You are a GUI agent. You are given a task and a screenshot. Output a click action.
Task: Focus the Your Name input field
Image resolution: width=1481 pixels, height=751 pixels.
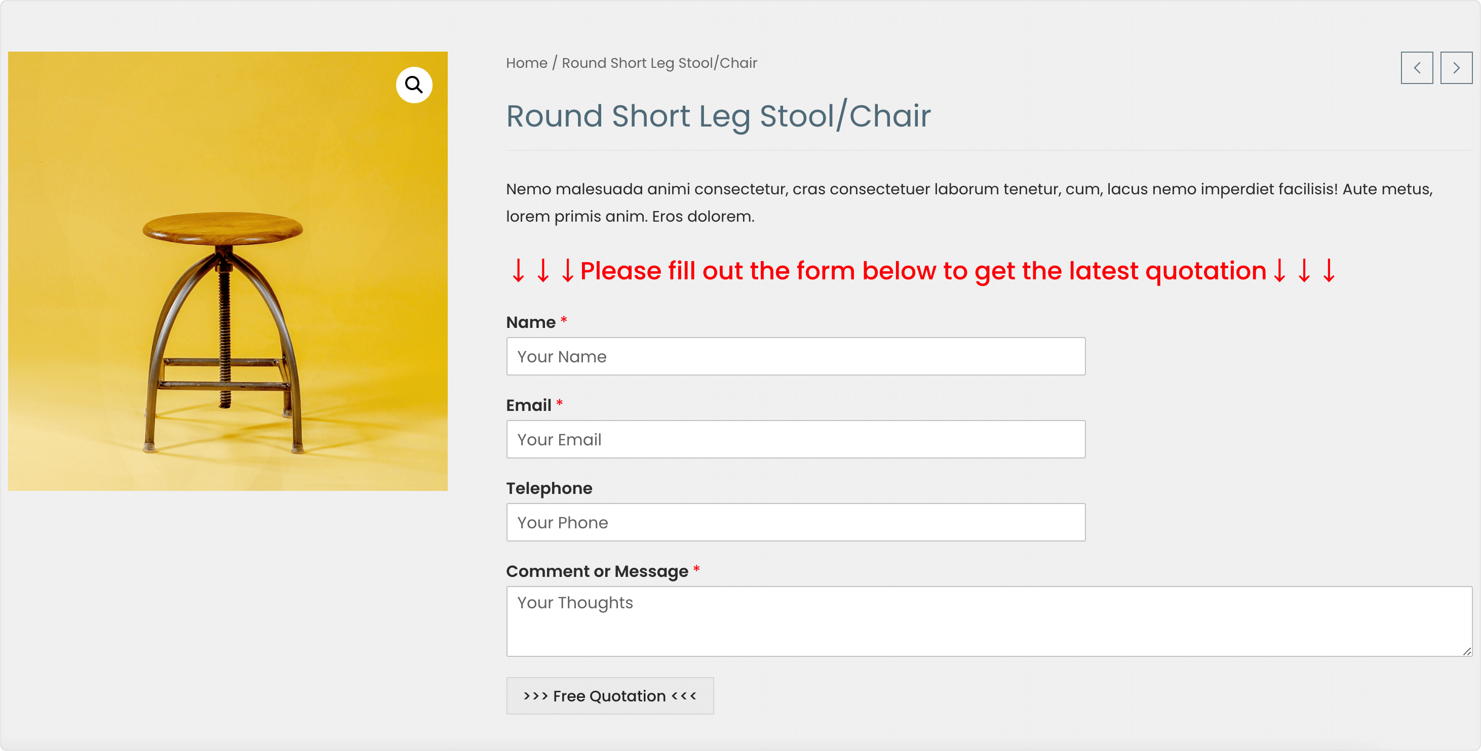point(796,356)
